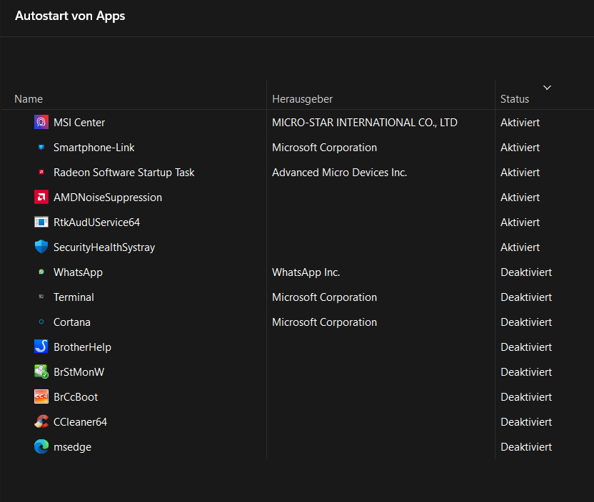Viewport: 594px width, 502px height.
Task: Select the Smartphone-Link row
Action: (x=94, y=148)
